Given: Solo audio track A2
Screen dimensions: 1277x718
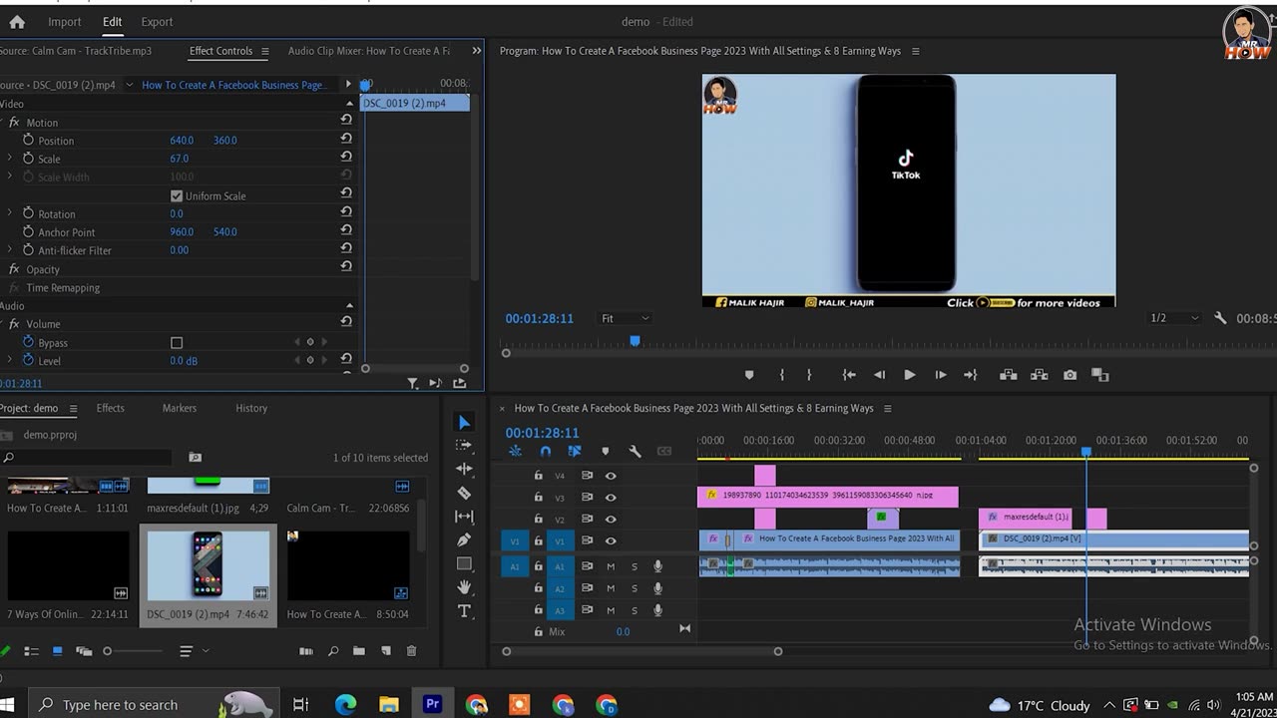Looking at the screenshot, I should [634, 588].
